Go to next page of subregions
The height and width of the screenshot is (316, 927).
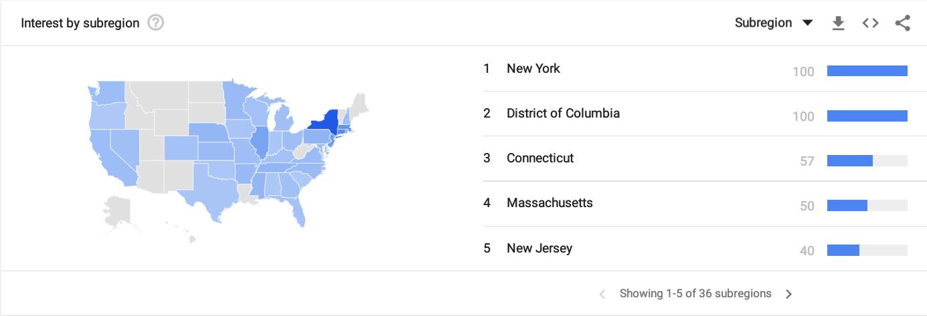[x=789, y=294]
